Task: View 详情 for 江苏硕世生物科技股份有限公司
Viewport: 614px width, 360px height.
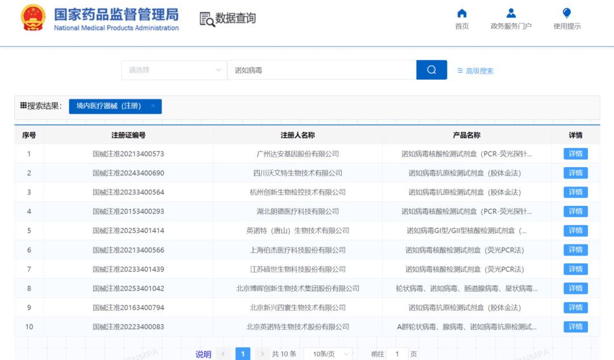Action: coord(575,269)
